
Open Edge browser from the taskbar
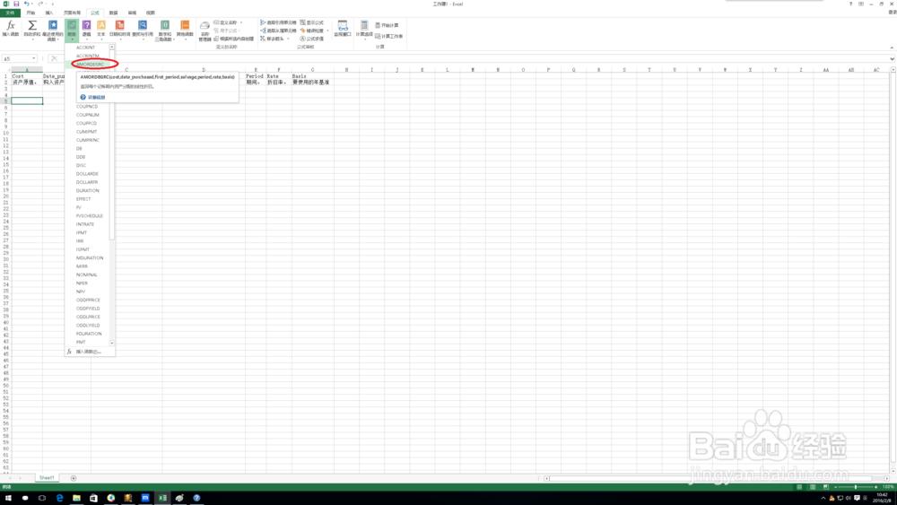click(x=59, y=498)
